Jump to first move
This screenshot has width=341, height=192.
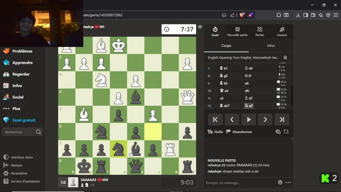215,120
